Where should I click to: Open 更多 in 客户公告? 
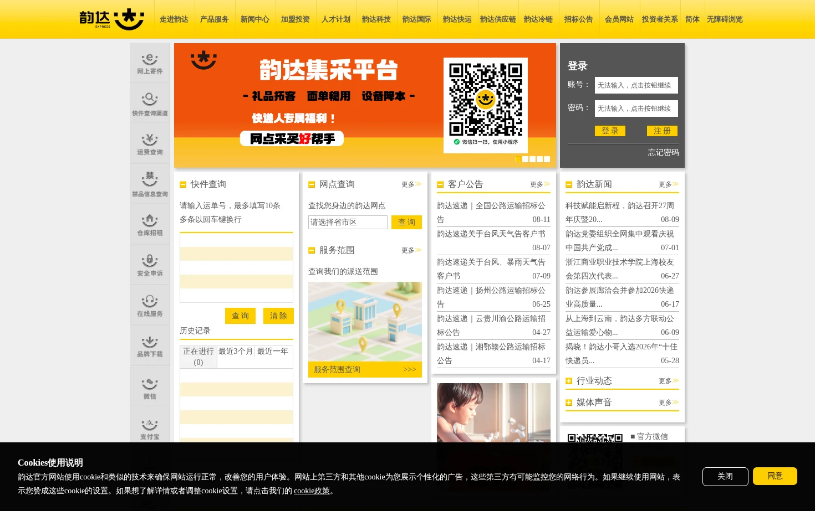[540, 184]
